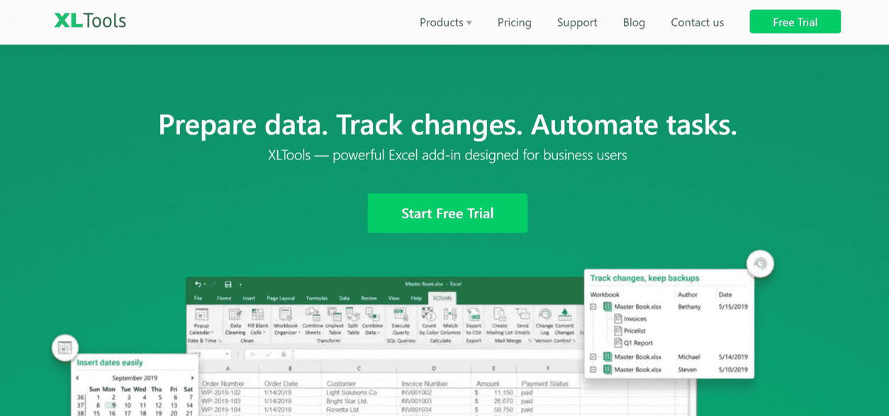
Task: Go to next month in calendar
Action: (192, 378)
